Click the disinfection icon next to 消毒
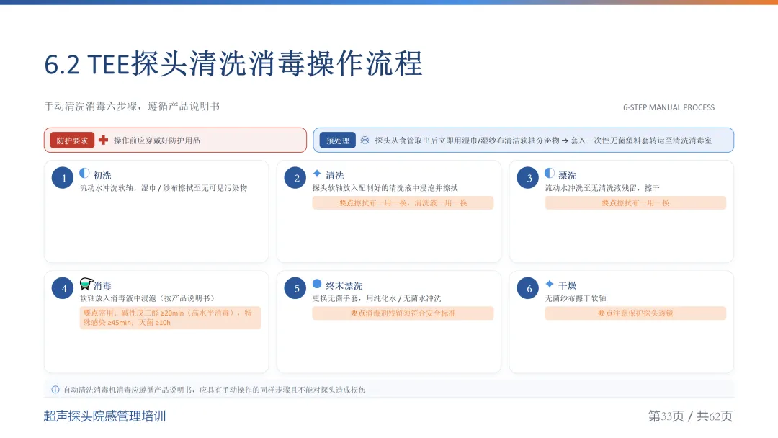The height and width of the screenshot is (438, 778). (x=86, y=284)
